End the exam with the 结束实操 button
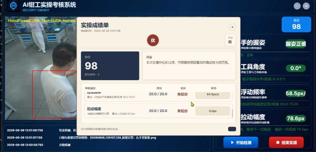 click(x=286, y=142)
